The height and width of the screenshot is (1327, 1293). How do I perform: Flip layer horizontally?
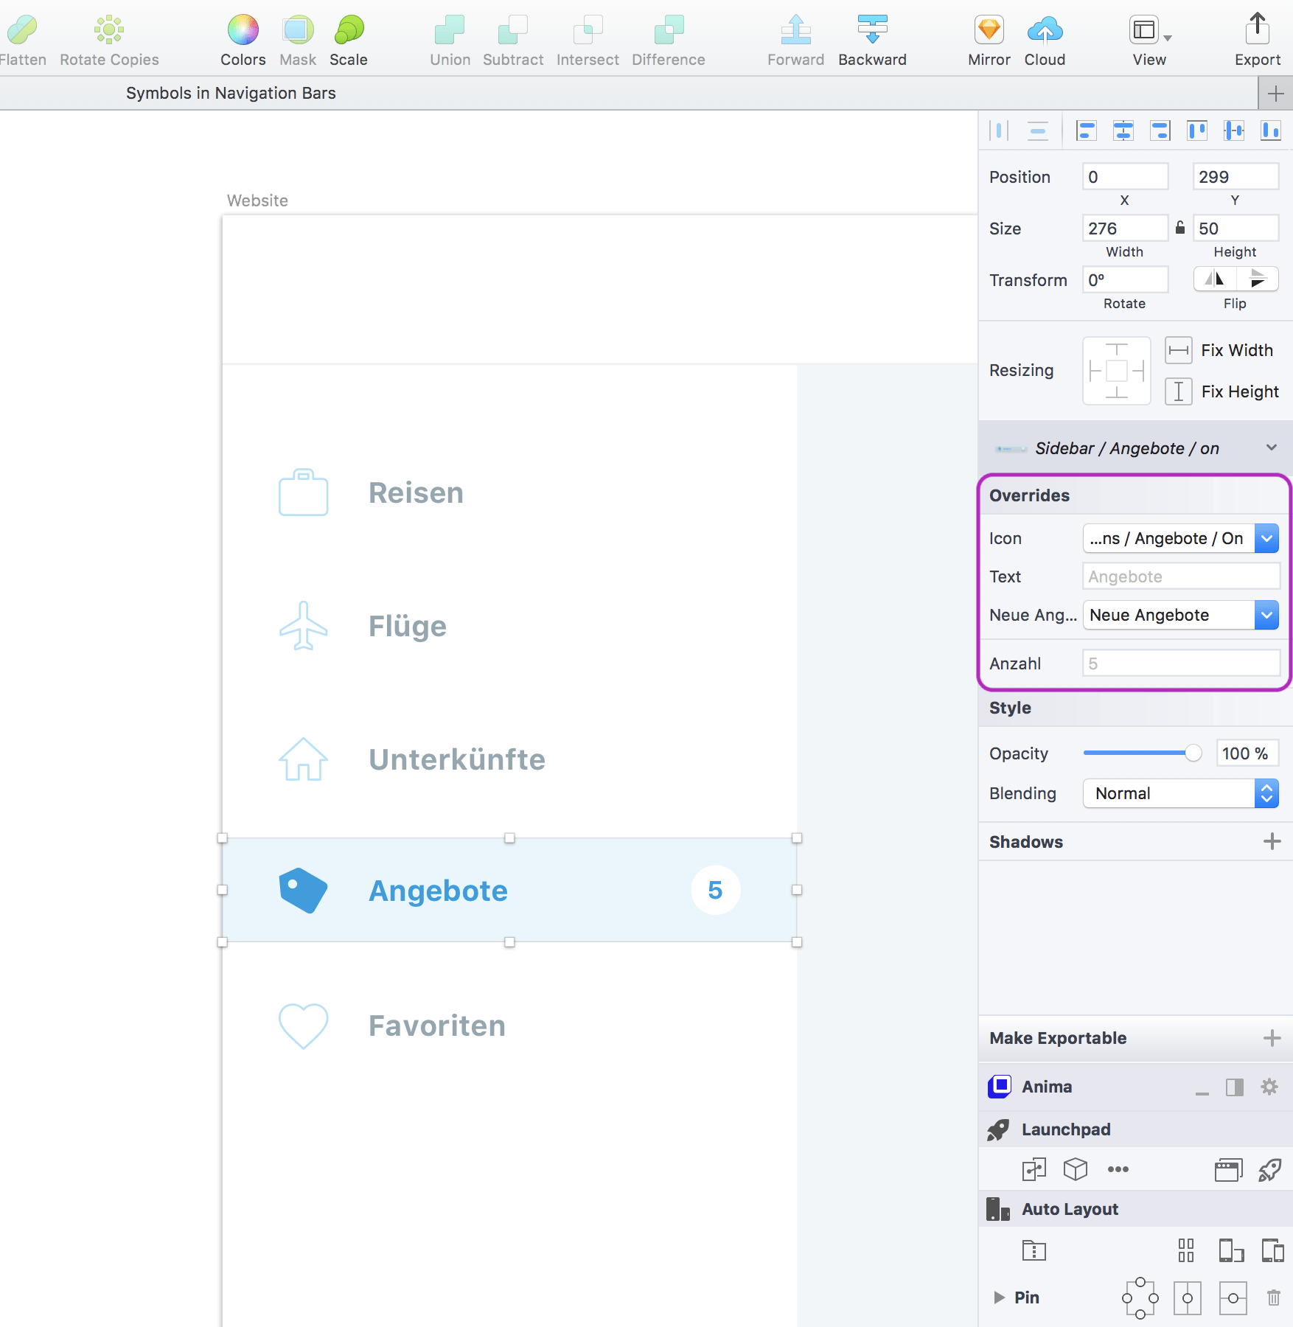[x=1214, y=279]
